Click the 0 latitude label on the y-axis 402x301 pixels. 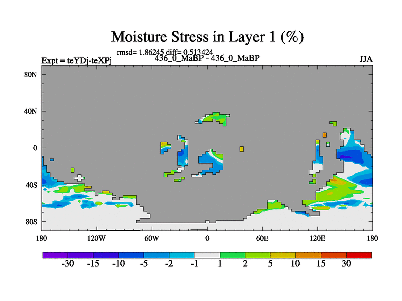[x=36, y=148]
